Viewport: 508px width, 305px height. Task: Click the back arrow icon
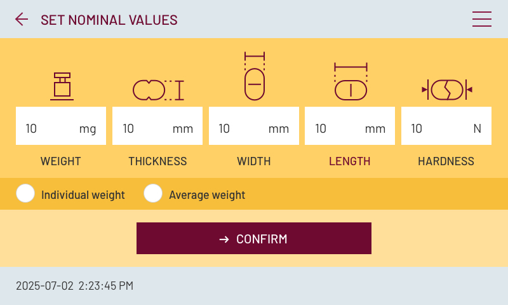(x=22, y=20)
